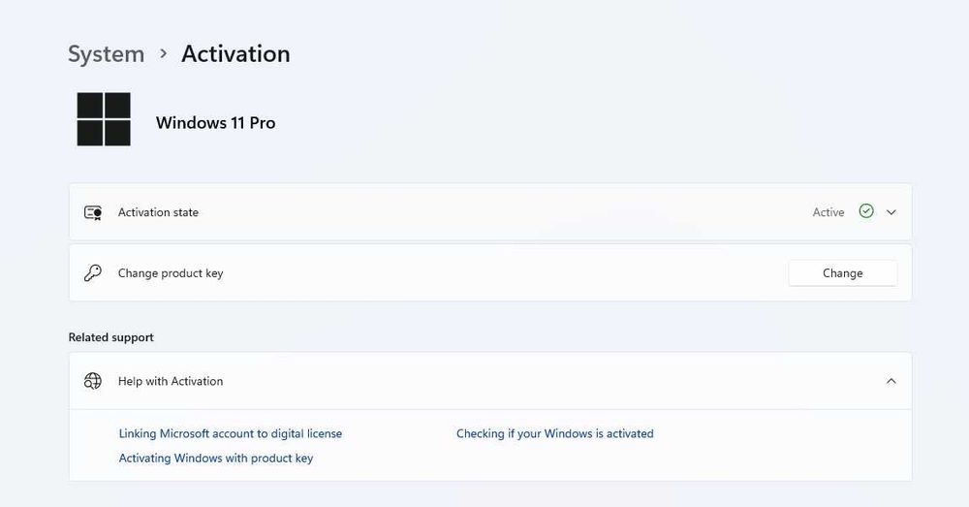Click the breadcrumb chevron separator
The image size is (969, 507).
(163, 54)
